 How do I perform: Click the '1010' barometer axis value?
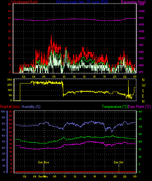(x=141, y=24)
